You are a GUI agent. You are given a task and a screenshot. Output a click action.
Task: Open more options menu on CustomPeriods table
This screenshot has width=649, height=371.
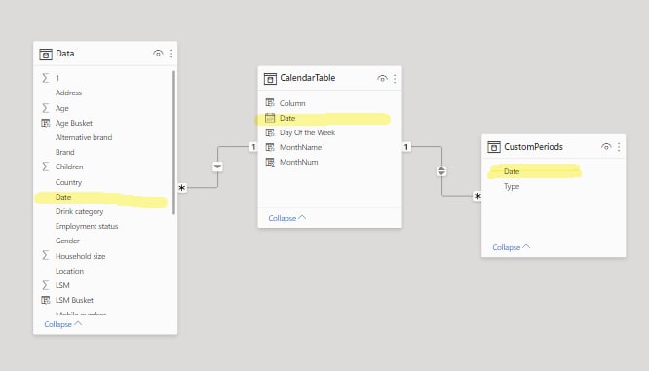(619, 147)
